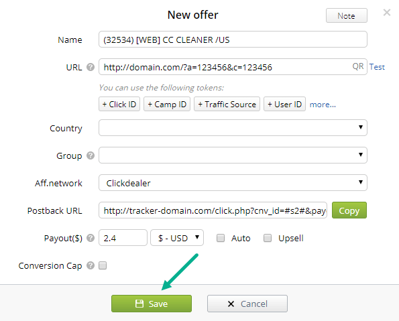Copy the Postback URL

349,210
